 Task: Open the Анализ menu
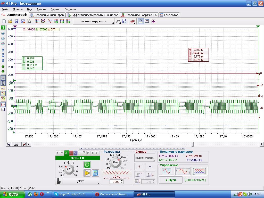pyautogui.click(x=41, y=10)
